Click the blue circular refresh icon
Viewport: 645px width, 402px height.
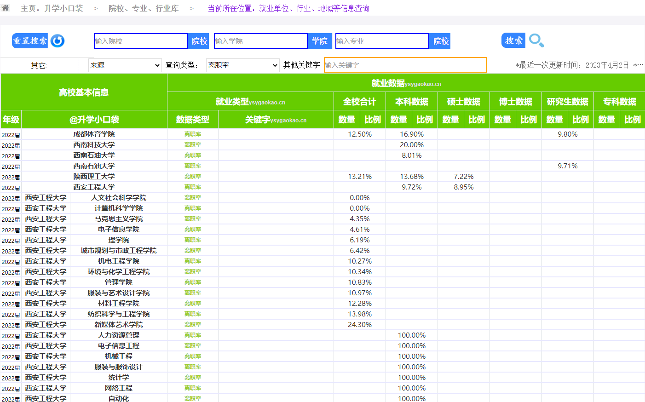pyautogui.click(x=58, y=41)
